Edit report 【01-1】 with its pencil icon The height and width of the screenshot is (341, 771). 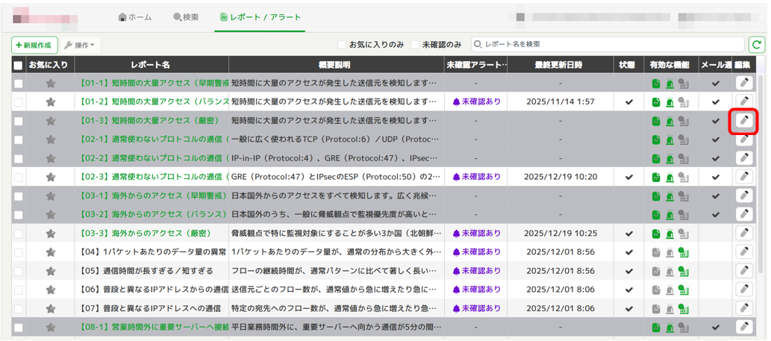pos(744,83)
